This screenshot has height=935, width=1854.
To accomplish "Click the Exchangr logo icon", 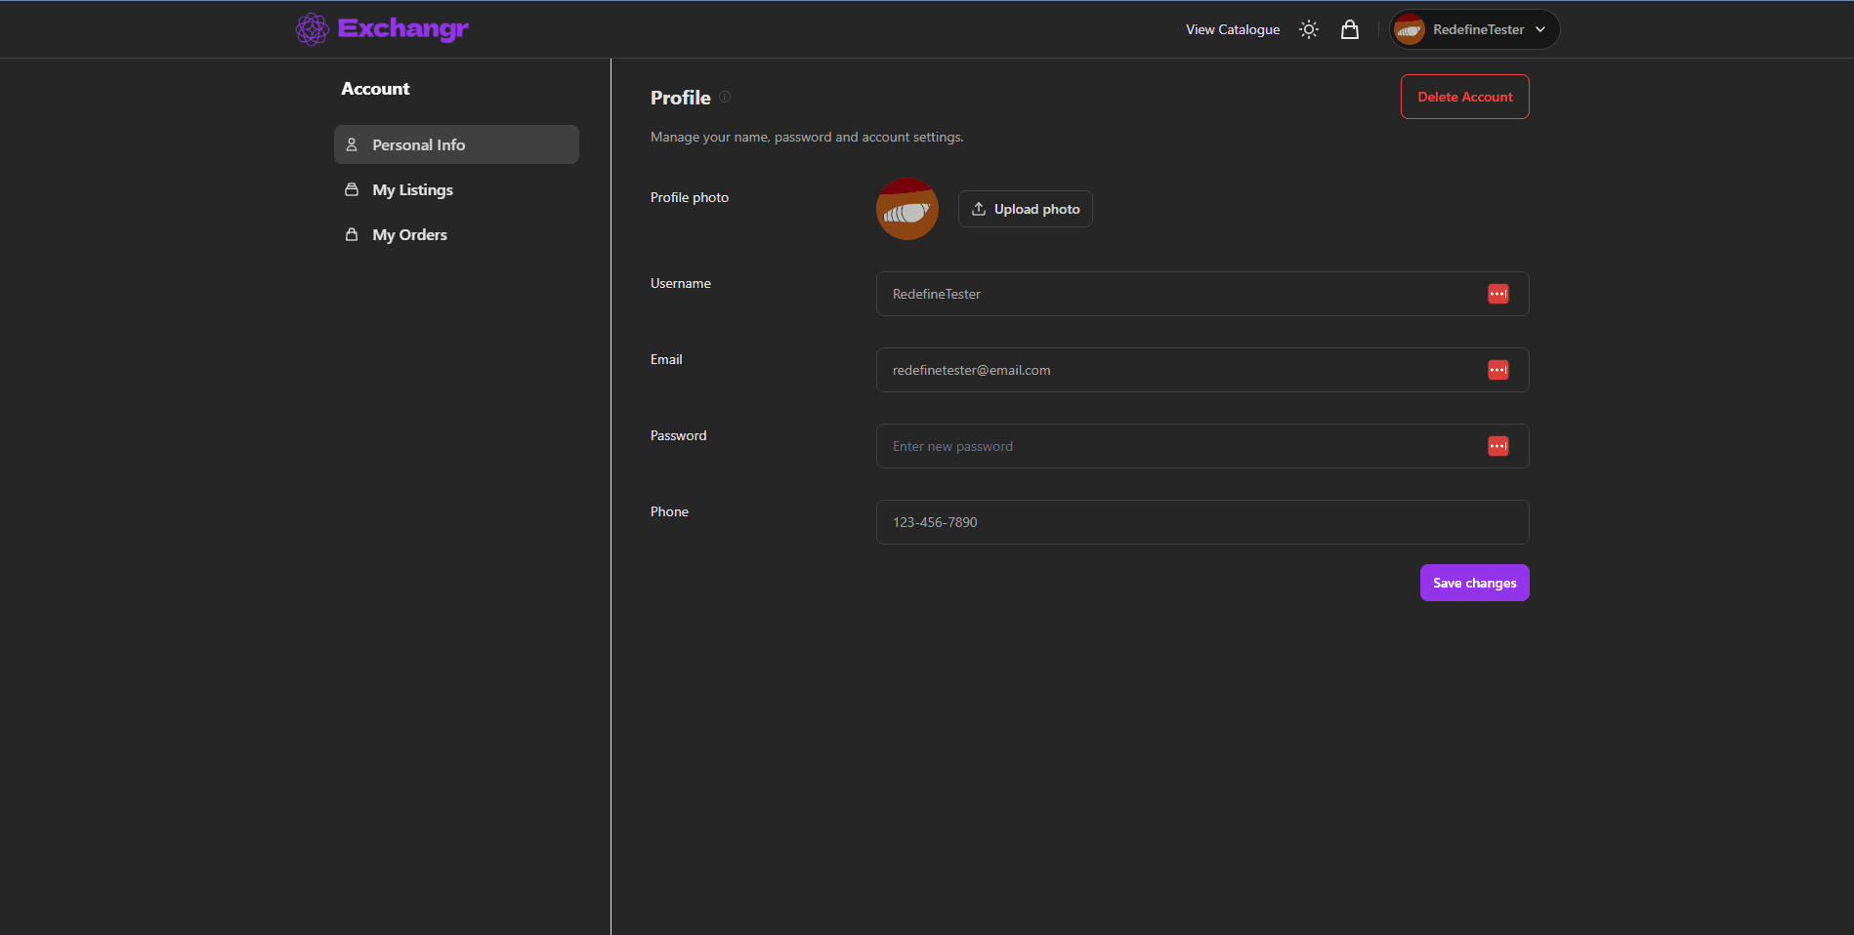I will coord(313,28).
